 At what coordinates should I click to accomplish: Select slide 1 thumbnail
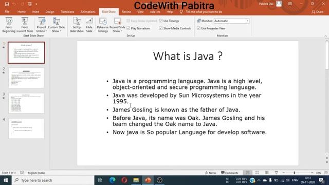(26, 52)
